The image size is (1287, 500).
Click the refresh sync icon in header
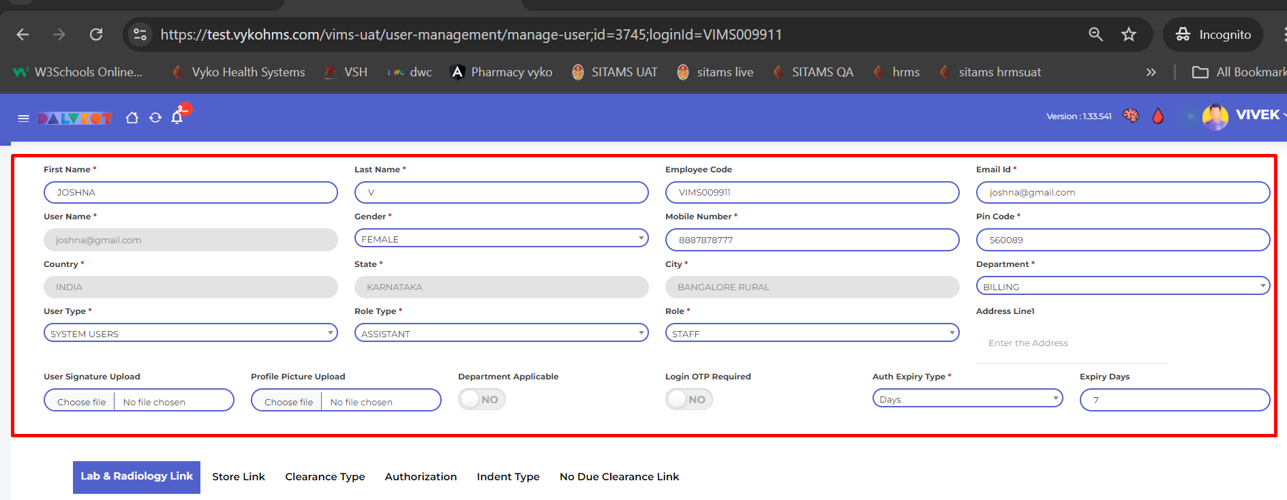point(155,118)
